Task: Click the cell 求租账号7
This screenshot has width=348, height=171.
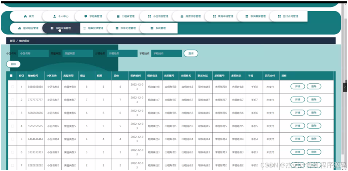Action: point(221,100)
